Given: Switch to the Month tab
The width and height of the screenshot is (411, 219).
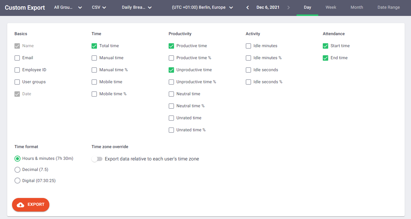Looking at the screenshot, I should tap(357, 7).
